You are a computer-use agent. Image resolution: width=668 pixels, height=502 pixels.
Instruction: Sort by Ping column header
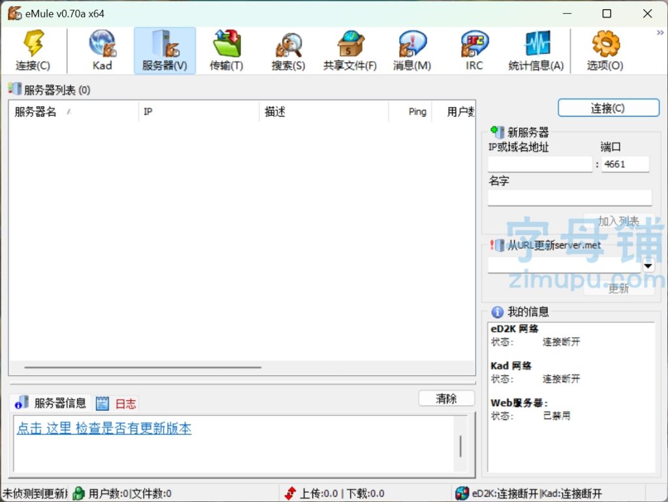coord(410,111)
